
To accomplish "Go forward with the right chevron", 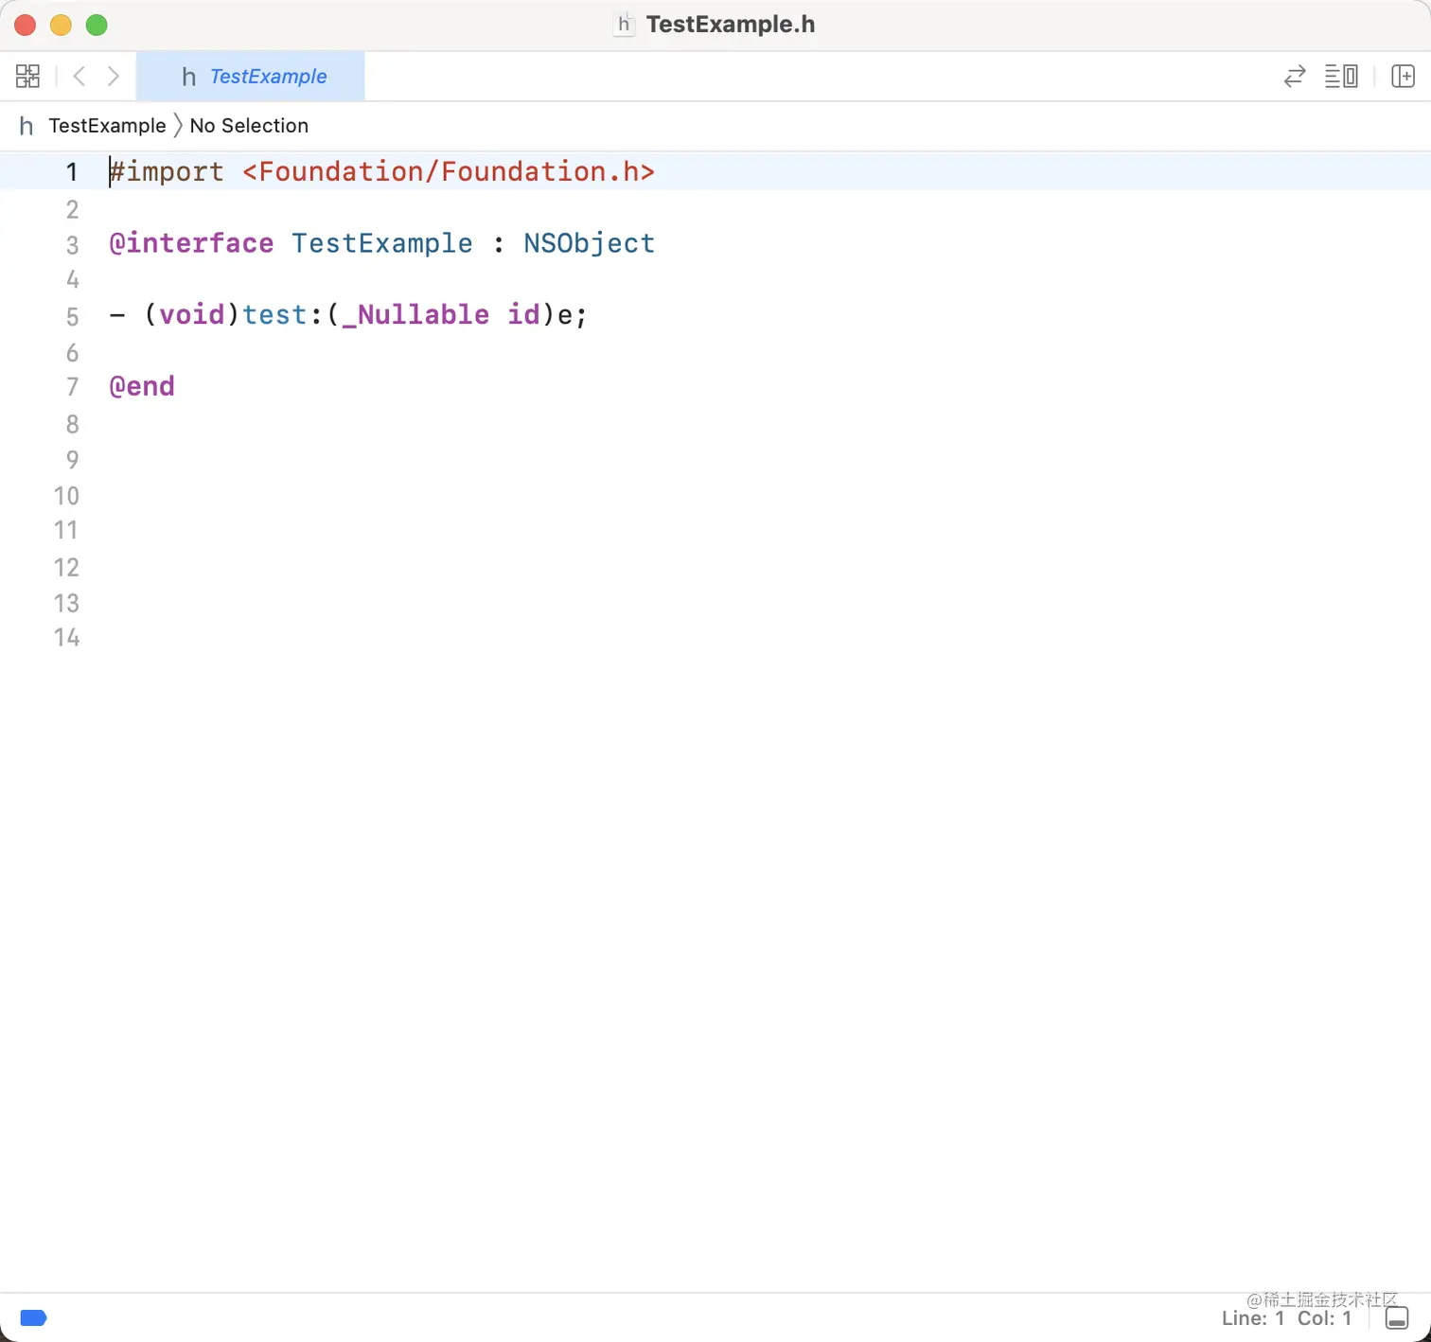I will (114, 76).
